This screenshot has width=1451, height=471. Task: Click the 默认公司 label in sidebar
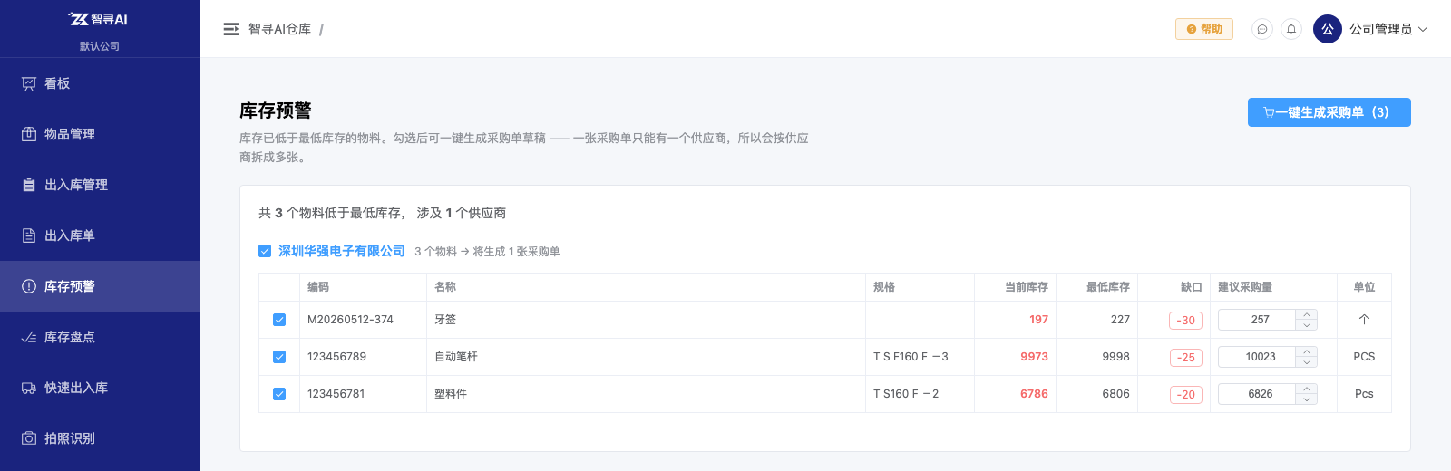[x=100, y=46]
